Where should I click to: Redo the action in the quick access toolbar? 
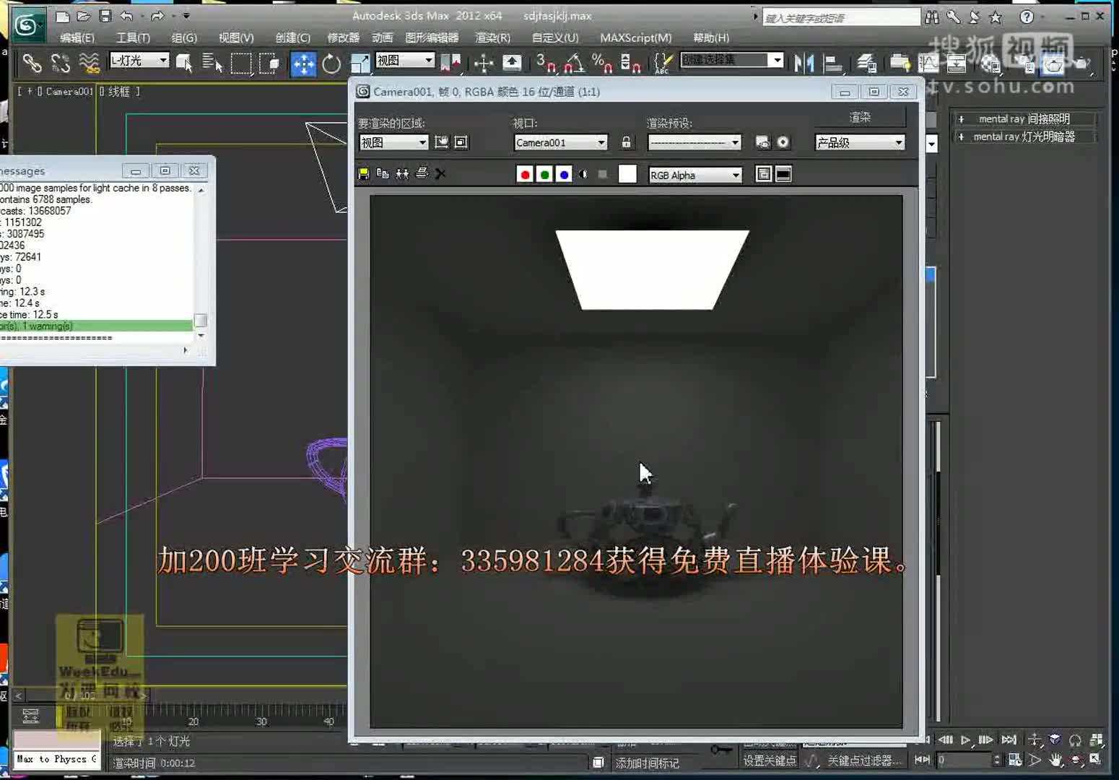157,16
